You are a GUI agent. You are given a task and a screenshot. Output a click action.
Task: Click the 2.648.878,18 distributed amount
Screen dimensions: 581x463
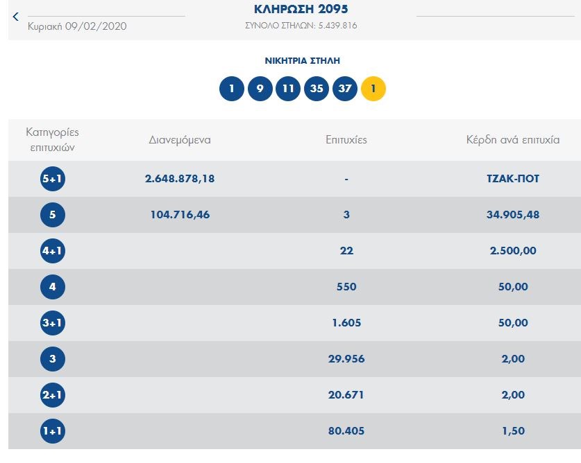point(180,179)
